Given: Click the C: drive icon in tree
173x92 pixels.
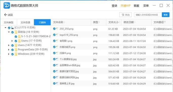Looking at the screenshot, I should pyautogui.click(x=12, y=28).
